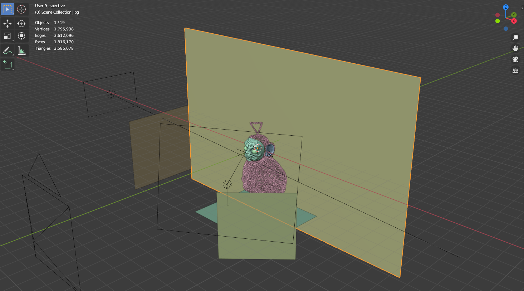Activate the 3D Cursor tool
This screenshot has width=524, height=291.
[21, 9]
